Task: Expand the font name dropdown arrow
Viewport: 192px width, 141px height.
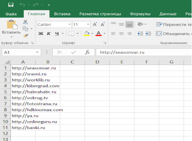Action: 69,24
